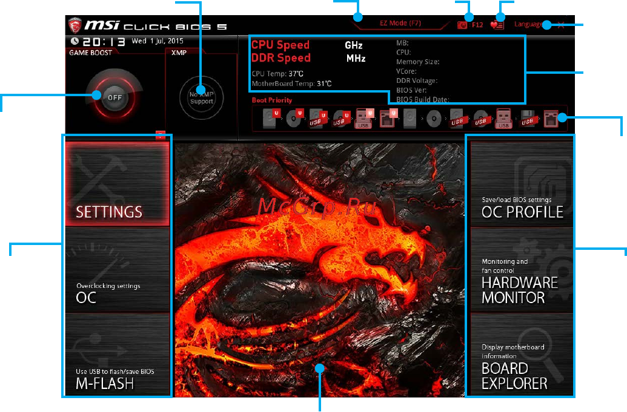The width and height of the screenshot is (627, 412).
Task: Click the Boot Priority heading
Action: tap(271, 100)
